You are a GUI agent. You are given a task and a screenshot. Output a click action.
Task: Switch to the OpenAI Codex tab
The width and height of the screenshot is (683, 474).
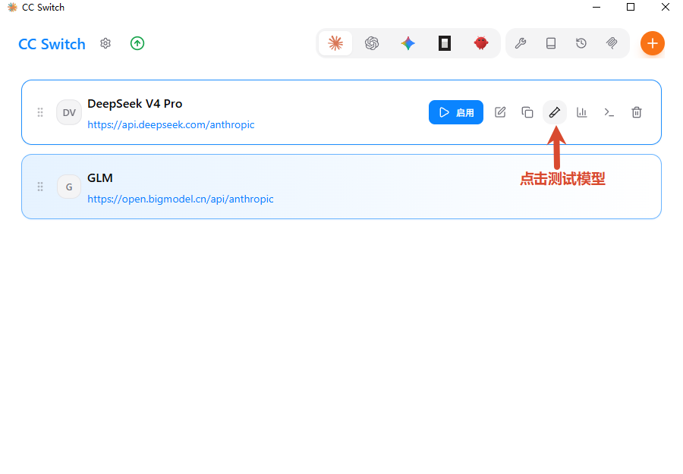(372, 43)
